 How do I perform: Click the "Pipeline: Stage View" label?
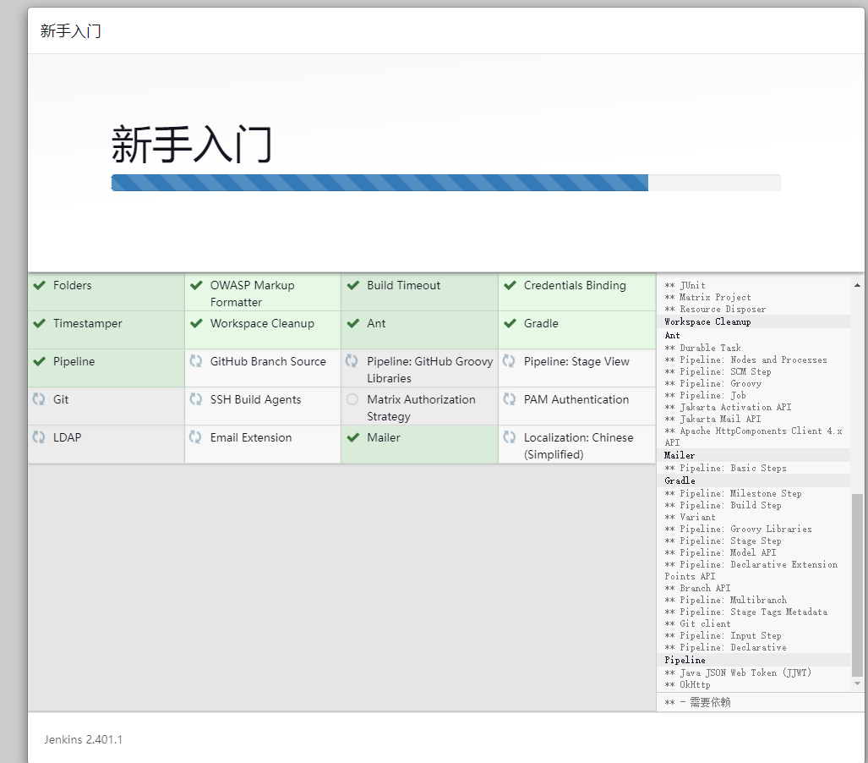[x=576, y=361]
